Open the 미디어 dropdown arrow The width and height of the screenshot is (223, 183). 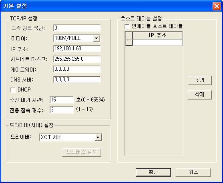tap(96, 38)
